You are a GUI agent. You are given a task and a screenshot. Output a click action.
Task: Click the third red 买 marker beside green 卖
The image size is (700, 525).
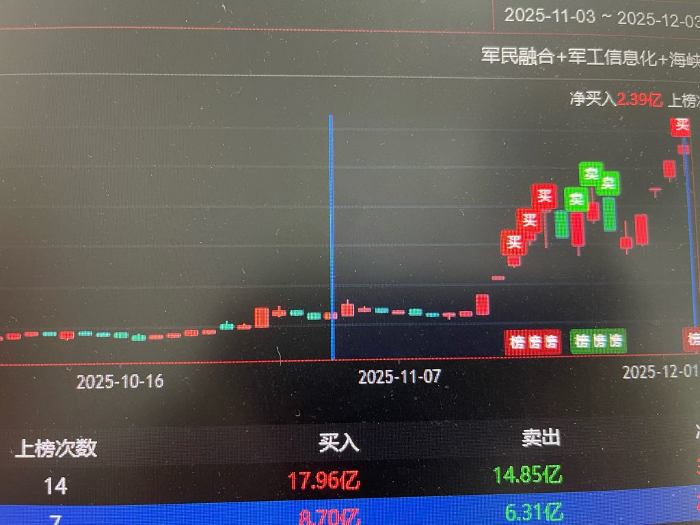pyautogui.click(x=544, y=196)
